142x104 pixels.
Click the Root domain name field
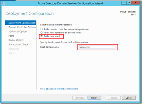(x=97, y=47)
